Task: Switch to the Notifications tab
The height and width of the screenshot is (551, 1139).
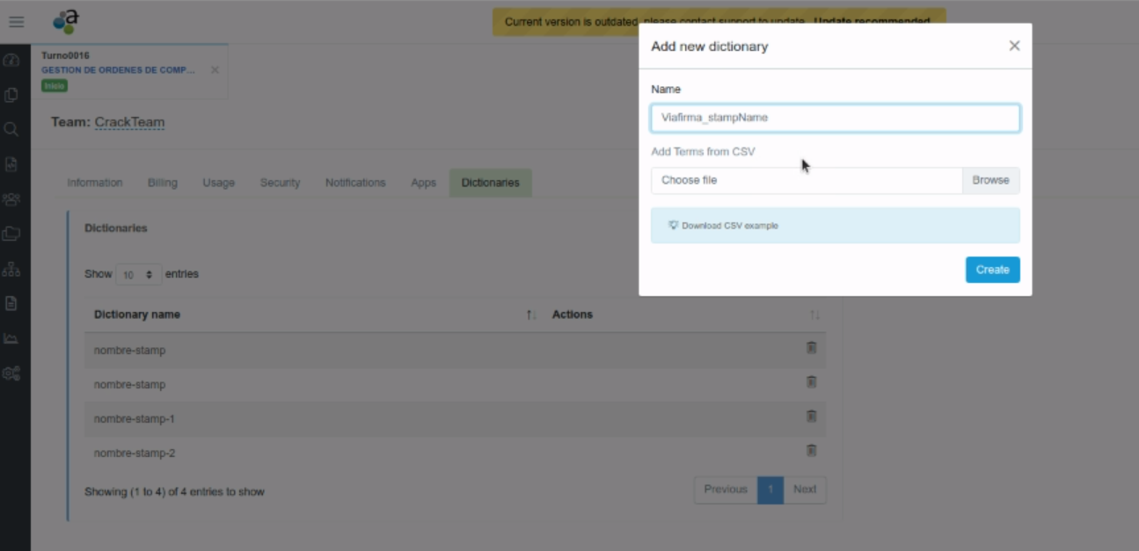Action: point(355,183)
